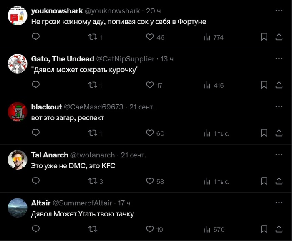Like the "Это уже не DMC, это KFC" tweet
Screen dimensions: 292x241
[150, 181]
